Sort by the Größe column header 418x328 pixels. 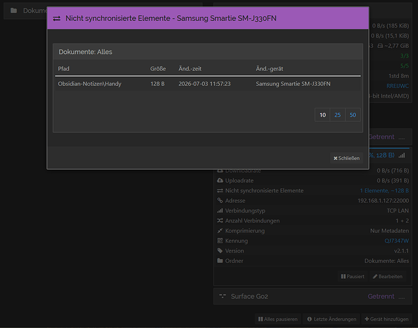(x=157, y=69)
